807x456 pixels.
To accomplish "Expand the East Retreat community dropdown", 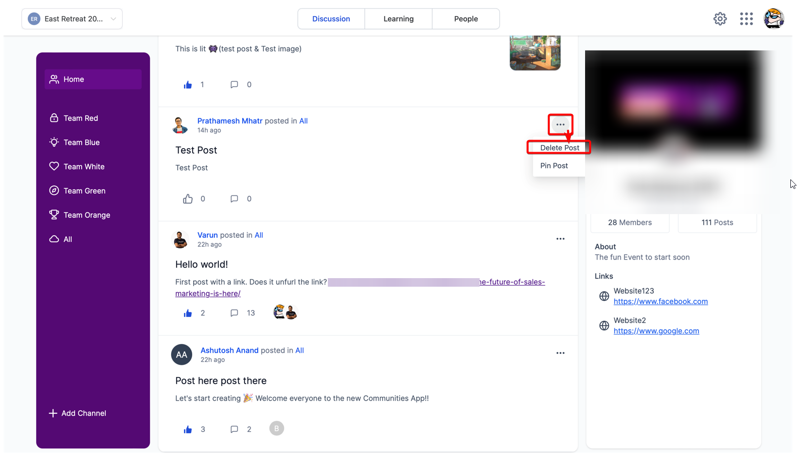I will pyautogui.click(x=72, y=19).
